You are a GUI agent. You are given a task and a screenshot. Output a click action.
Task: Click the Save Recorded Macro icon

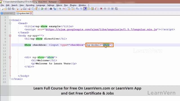click(x=116, y=9)
